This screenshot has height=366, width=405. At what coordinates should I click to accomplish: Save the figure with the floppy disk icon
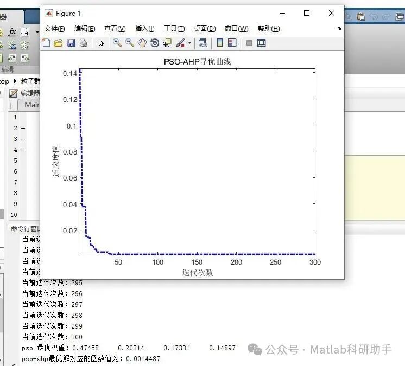[71, 43]
